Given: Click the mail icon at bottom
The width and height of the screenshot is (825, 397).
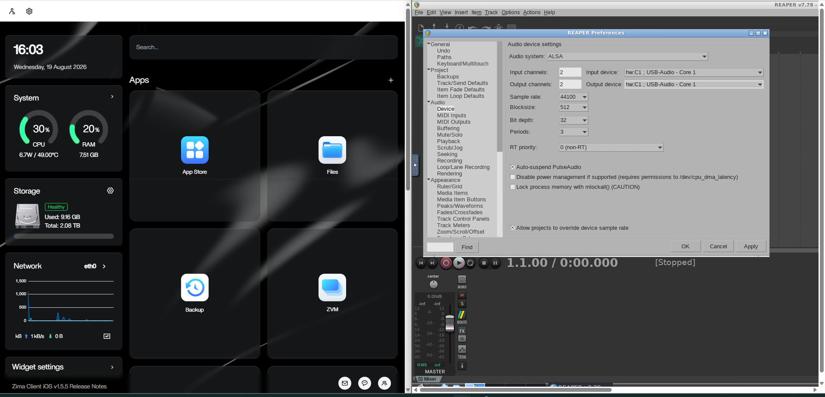Looking at the screenshot, I should pos(345,383).
